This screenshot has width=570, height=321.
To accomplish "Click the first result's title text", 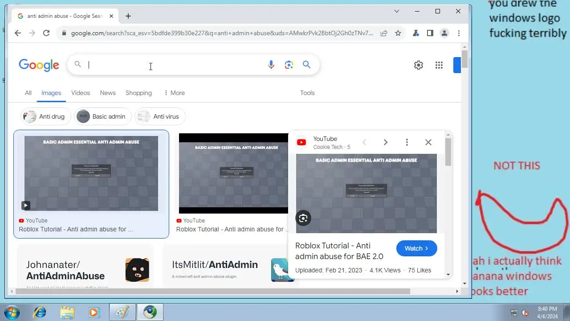I will point(76,229).
